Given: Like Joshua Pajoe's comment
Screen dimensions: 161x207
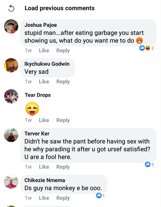Looking at the screenshot, I should pyautogui.click(x=44, y=51).
